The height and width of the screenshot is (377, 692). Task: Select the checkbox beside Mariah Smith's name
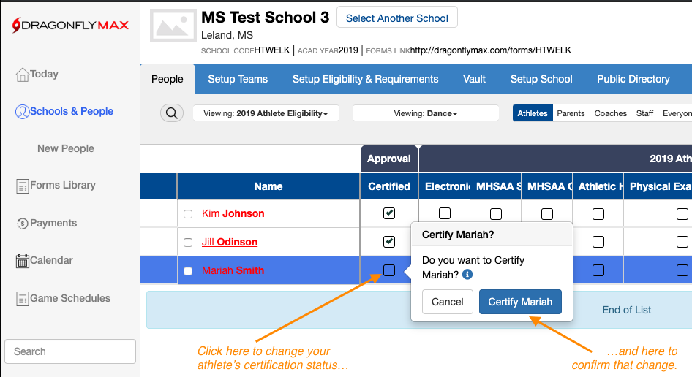click(188, 271)
